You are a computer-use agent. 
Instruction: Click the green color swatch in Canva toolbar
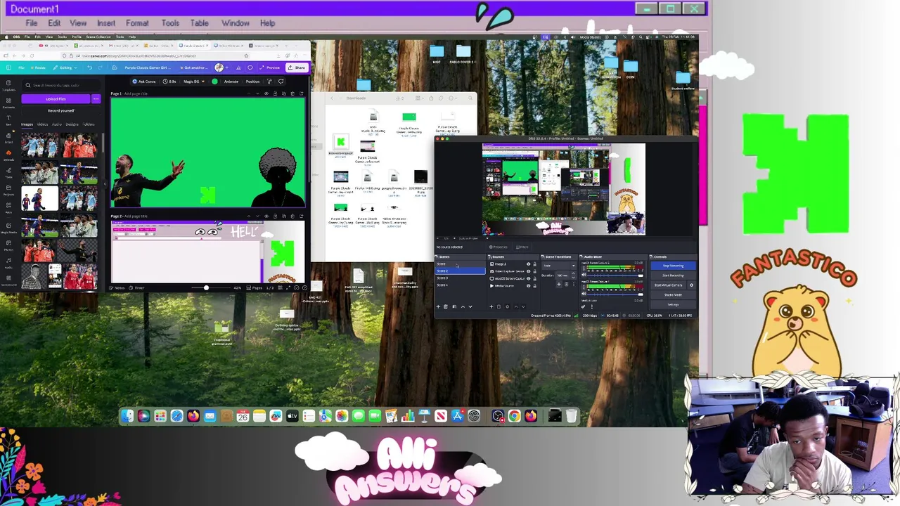(214, 82)
